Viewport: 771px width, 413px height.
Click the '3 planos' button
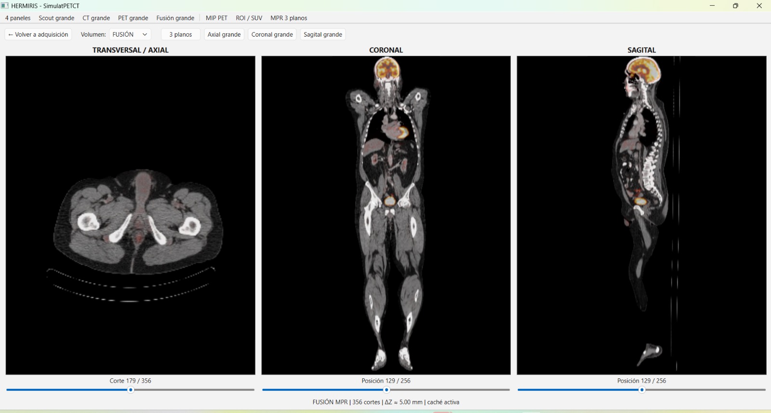coord(181,34)
